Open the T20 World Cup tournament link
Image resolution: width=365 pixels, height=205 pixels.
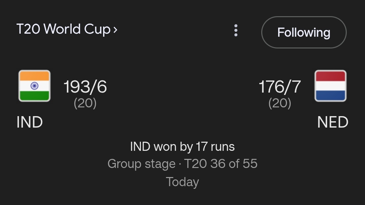(x=63, y=29)
